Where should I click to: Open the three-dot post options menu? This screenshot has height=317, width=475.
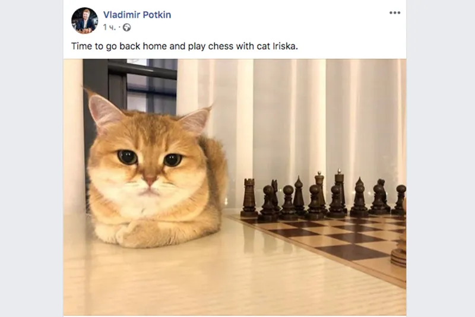(395, 12)
